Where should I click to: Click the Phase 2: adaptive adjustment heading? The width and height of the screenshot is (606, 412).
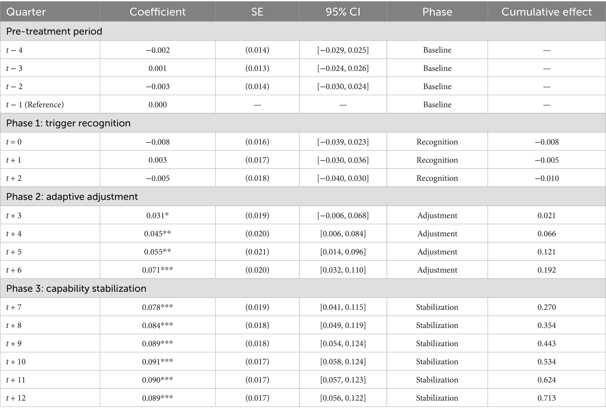click(72, 196)
